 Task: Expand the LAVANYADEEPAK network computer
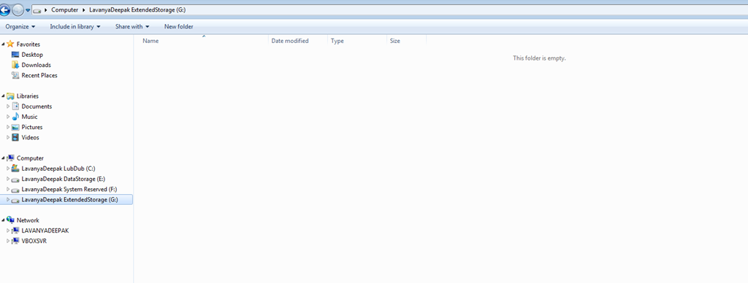8,230
